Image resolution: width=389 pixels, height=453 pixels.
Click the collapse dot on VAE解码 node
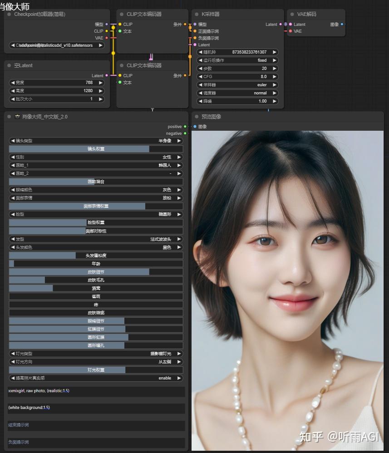(x=292, y=14)
